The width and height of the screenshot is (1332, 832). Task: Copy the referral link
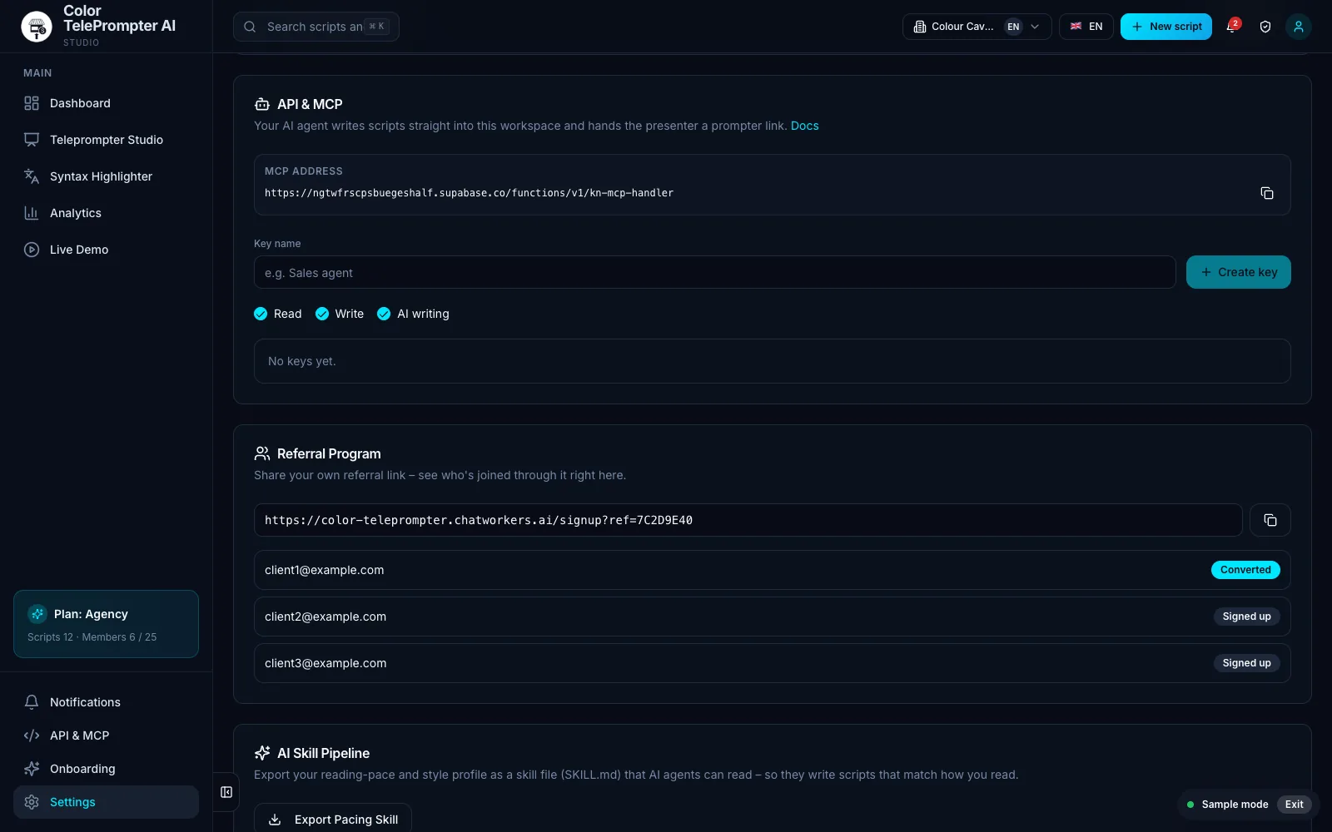pos(1270,520)
